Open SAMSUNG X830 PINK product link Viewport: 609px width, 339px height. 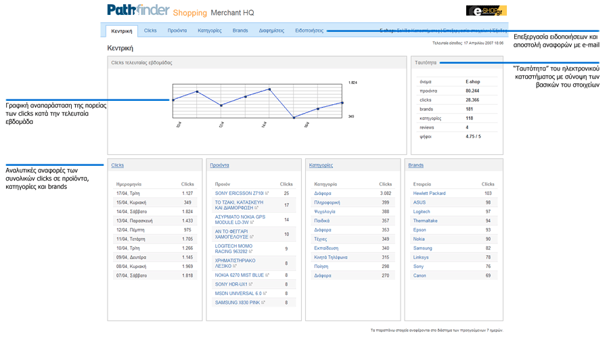(x=238, y=302)
